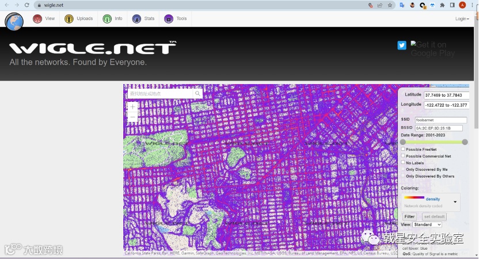Image resolution: width=479 pixels, height=259 pixels.
Task: Open the View menu
Action: (x=44, y=18)
